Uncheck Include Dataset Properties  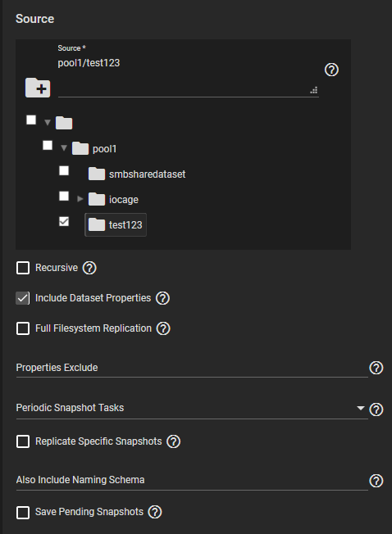[x=23, y=298]
